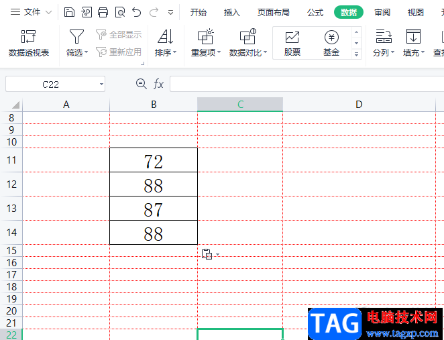Select row 8 header
Viewport: 444px width, 340px height.
click(11, 118)
